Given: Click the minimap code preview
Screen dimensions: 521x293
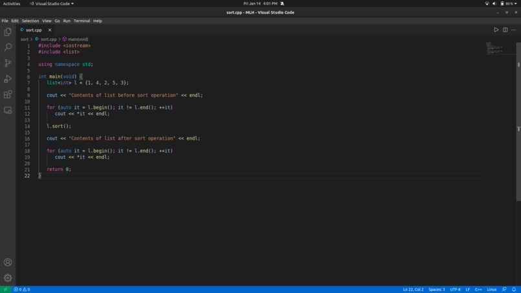Looking at the screenshot, I should pyautogui.click(x=494, y=49).
